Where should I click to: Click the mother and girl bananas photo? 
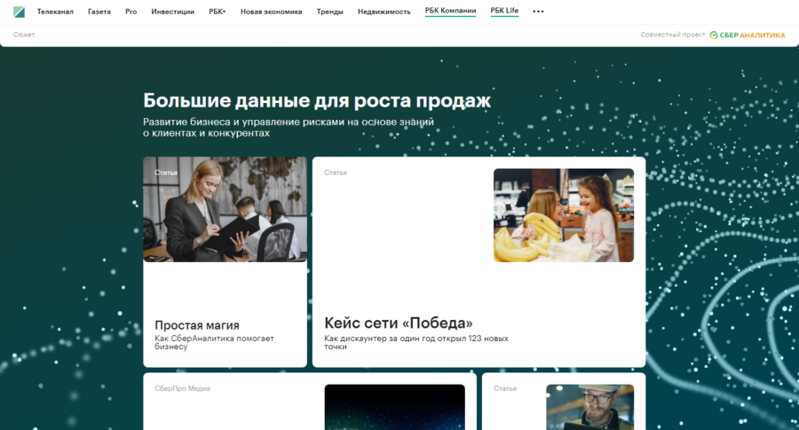point(564,215)
